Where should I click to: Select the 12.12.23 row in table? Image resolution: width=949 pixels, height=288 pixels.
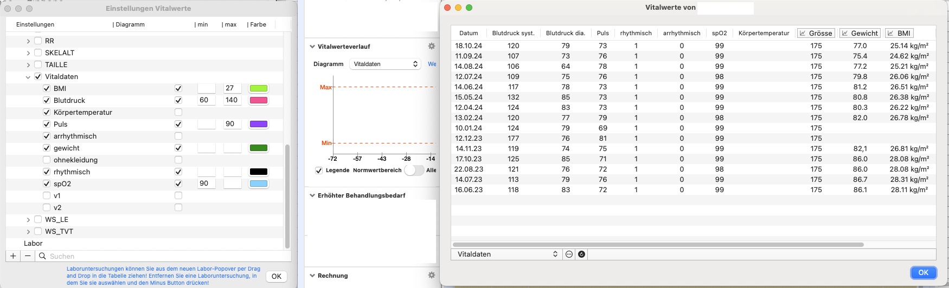[x=694, y=139]
